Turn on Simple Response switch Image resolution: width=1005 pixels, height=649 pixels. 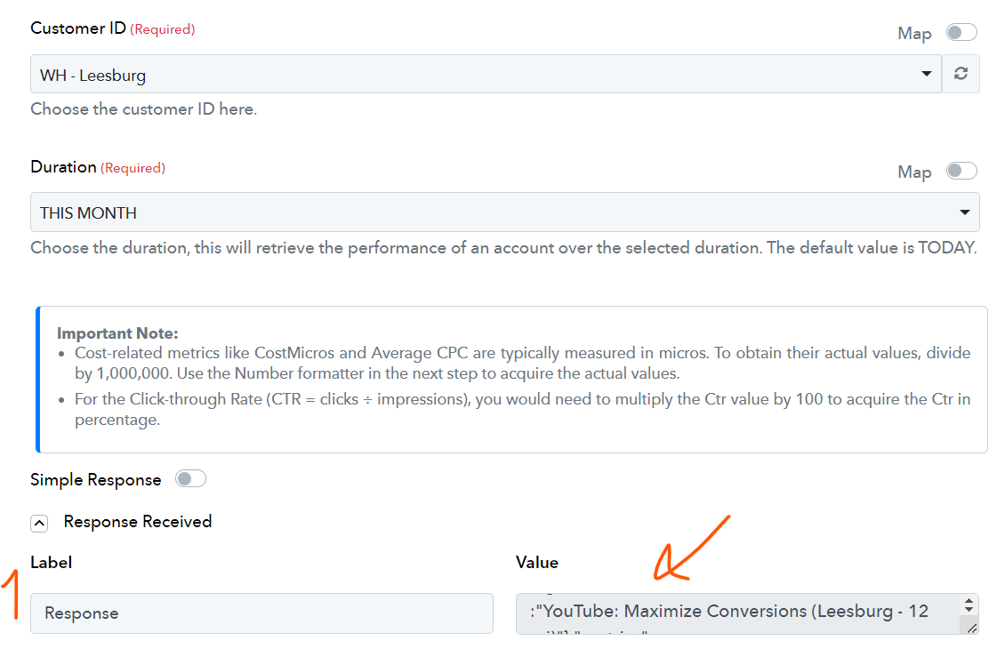pyautogui.click(x=190, y=478)
